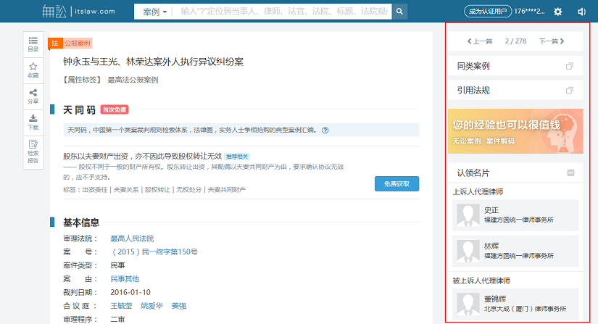Click into the search input field
This screenshot has height=324, width=598.
tap(283, 12)
